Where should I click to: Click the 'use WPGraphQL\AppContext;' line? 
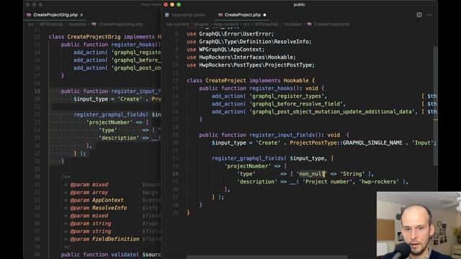coord(225,50)
